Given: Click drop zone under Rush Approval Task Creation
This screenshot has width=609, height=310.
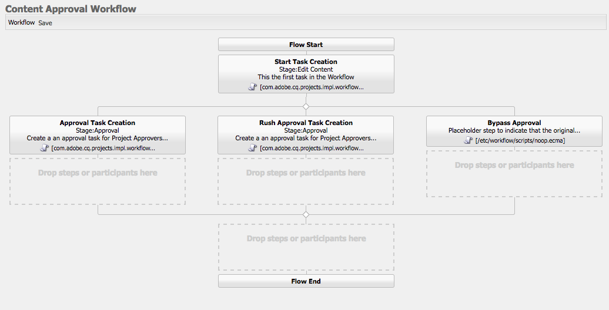Looking at the screenshot, I should point(306,181).
